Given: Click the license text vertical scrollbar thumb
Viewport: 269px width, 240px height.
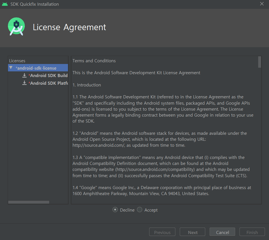Looking at the screenshot, I should click(260, 62).
